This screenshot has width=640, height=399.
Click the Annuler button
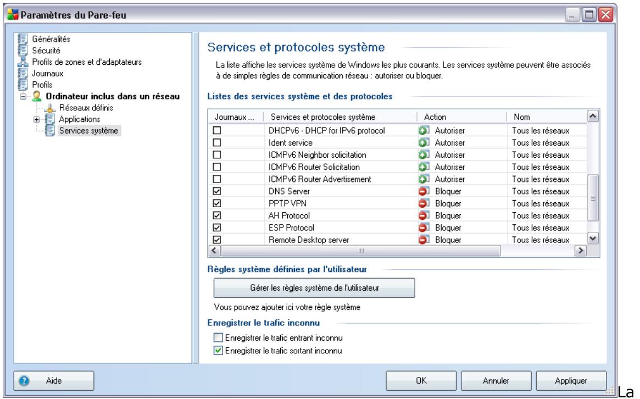pos(496,381)
